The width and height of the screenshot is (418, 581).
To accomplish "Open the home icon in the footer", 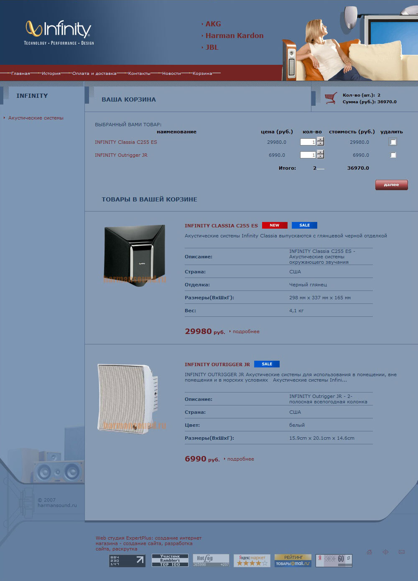I will (x=370, y=552).
